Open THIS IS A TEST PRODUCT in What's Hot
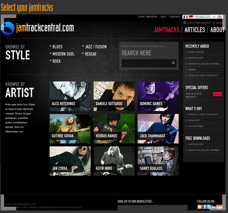Viewport: 228px width, 213px height. pos(203,114)
